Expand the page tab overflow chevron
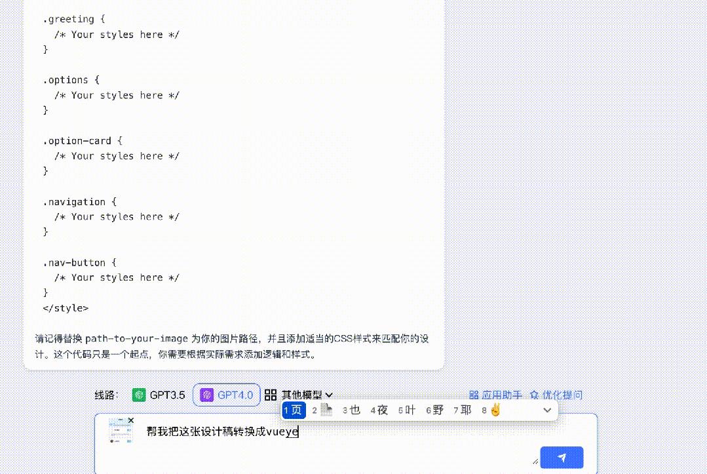 point(548,409)
